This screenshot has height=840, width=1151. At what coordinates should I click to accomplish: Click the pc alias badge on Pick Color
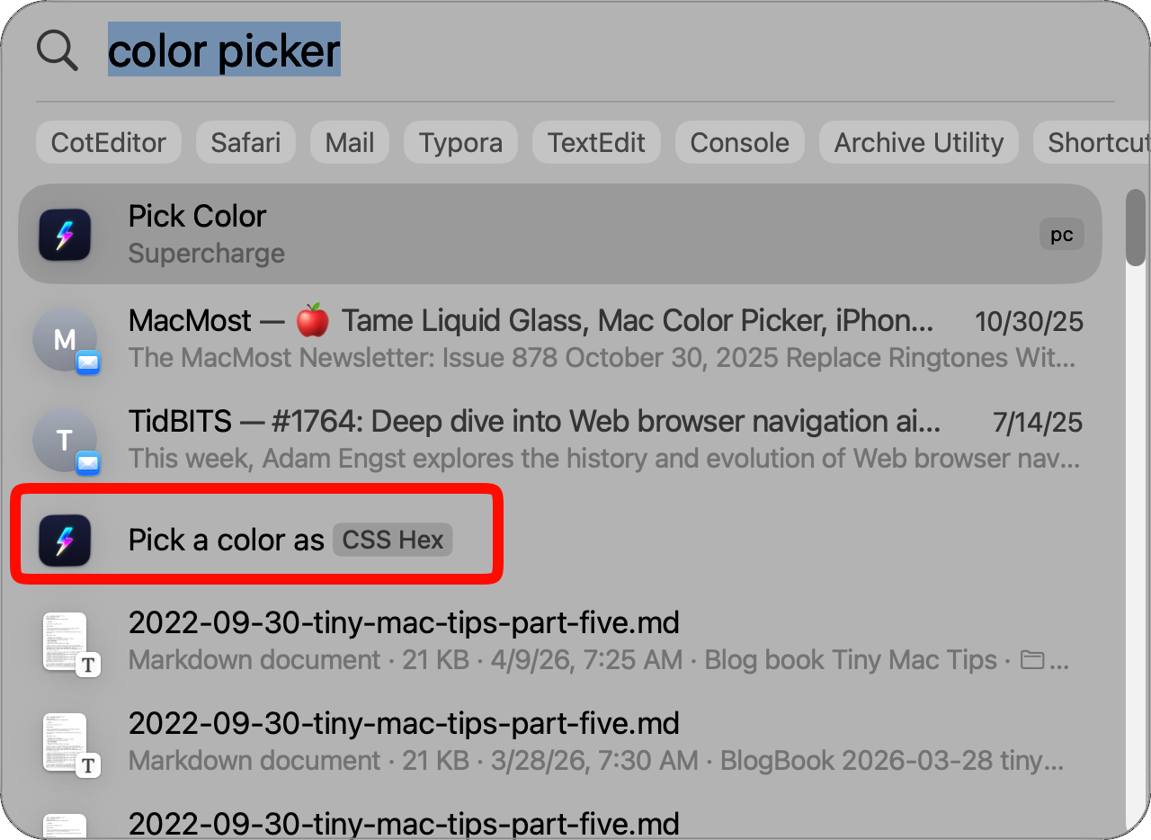pyautogui.click(x=1062, y=234)
